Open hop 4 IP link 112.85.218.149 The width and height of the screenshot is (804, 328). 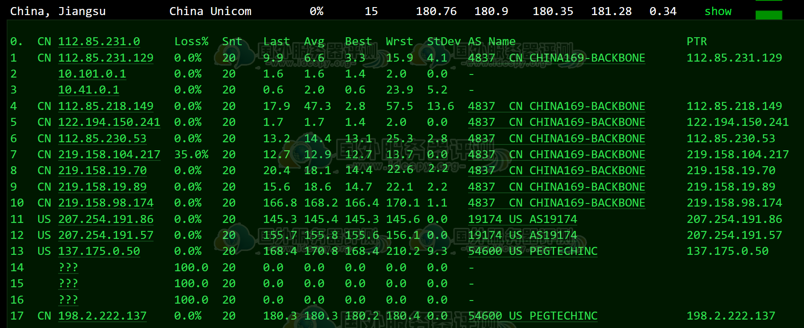[x=106, y=106]
